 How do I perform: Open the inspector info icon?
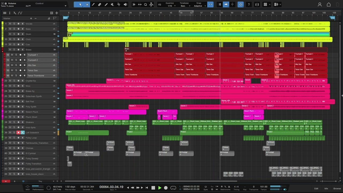coord(10,13)
